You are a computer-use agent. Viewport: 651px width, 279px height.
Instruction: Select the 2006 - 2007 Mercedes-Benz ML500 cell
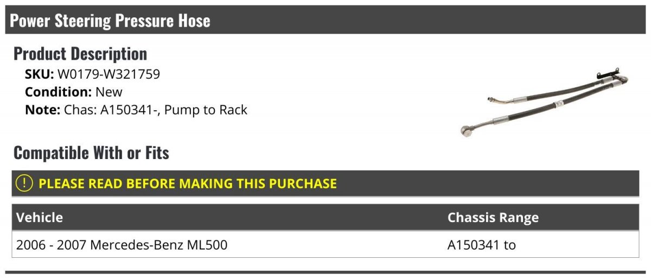(x=122, y=245)
